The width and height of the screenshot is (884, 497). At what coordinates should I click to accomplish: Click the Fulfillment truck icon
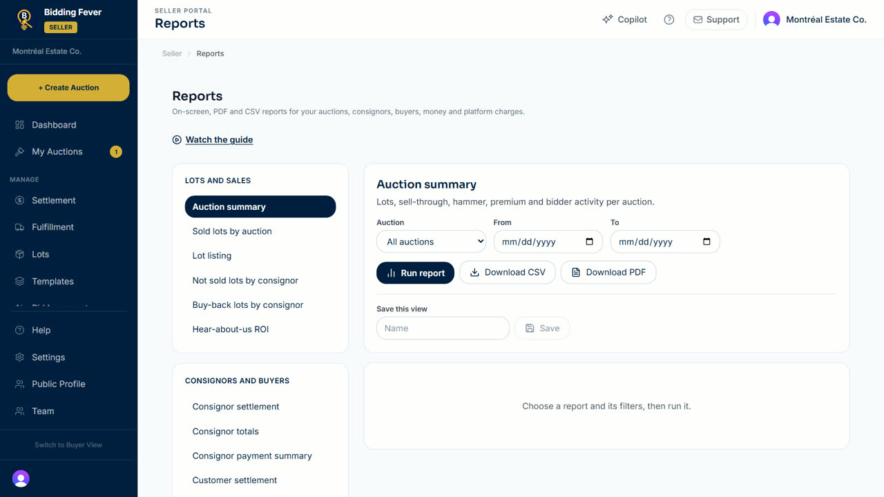coord(19,227)
